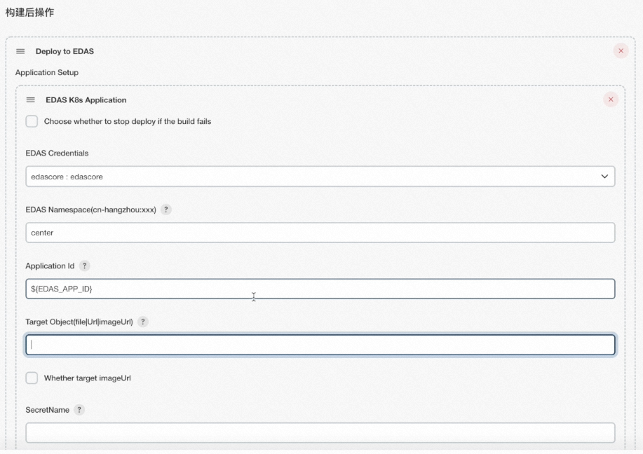This screenshot has height=454, width=643.
Task: Select the SecretName text box
Action: tap(320, 433)
